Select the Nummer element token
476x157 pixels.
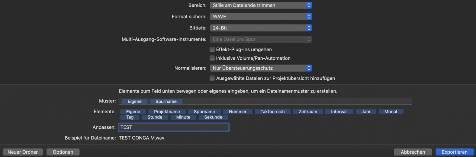(238, 111)
